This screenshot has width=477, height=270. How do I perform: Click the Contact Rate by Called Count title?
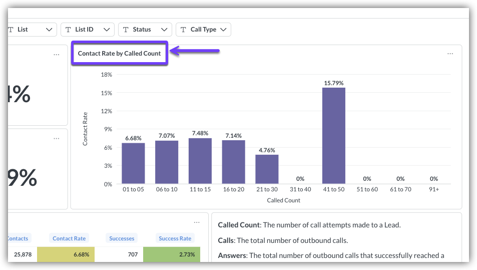point(119,53)
